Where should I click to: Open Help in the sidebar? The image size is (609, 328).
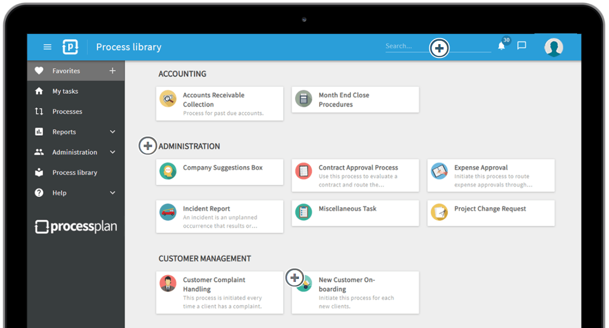[x=59, y=193]
